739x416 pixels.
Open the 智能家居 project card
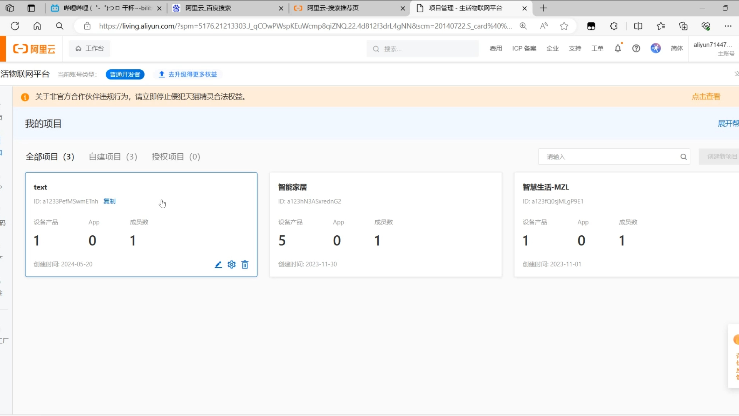pyautogui.click(x=386, y=225)
